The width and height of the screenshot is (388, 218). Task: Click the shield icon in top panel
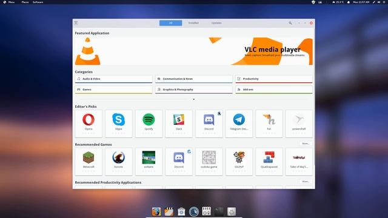click(x=313, y=2)
